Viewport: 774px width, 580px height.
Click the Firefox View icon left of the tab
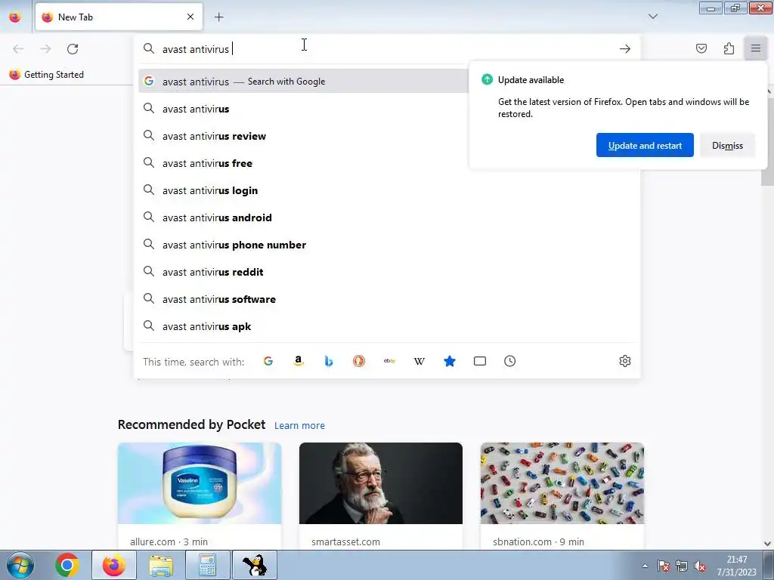tap(15, 17)
